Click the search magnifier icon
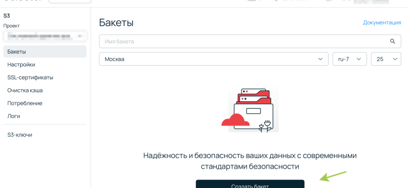 tap(393, 41)
